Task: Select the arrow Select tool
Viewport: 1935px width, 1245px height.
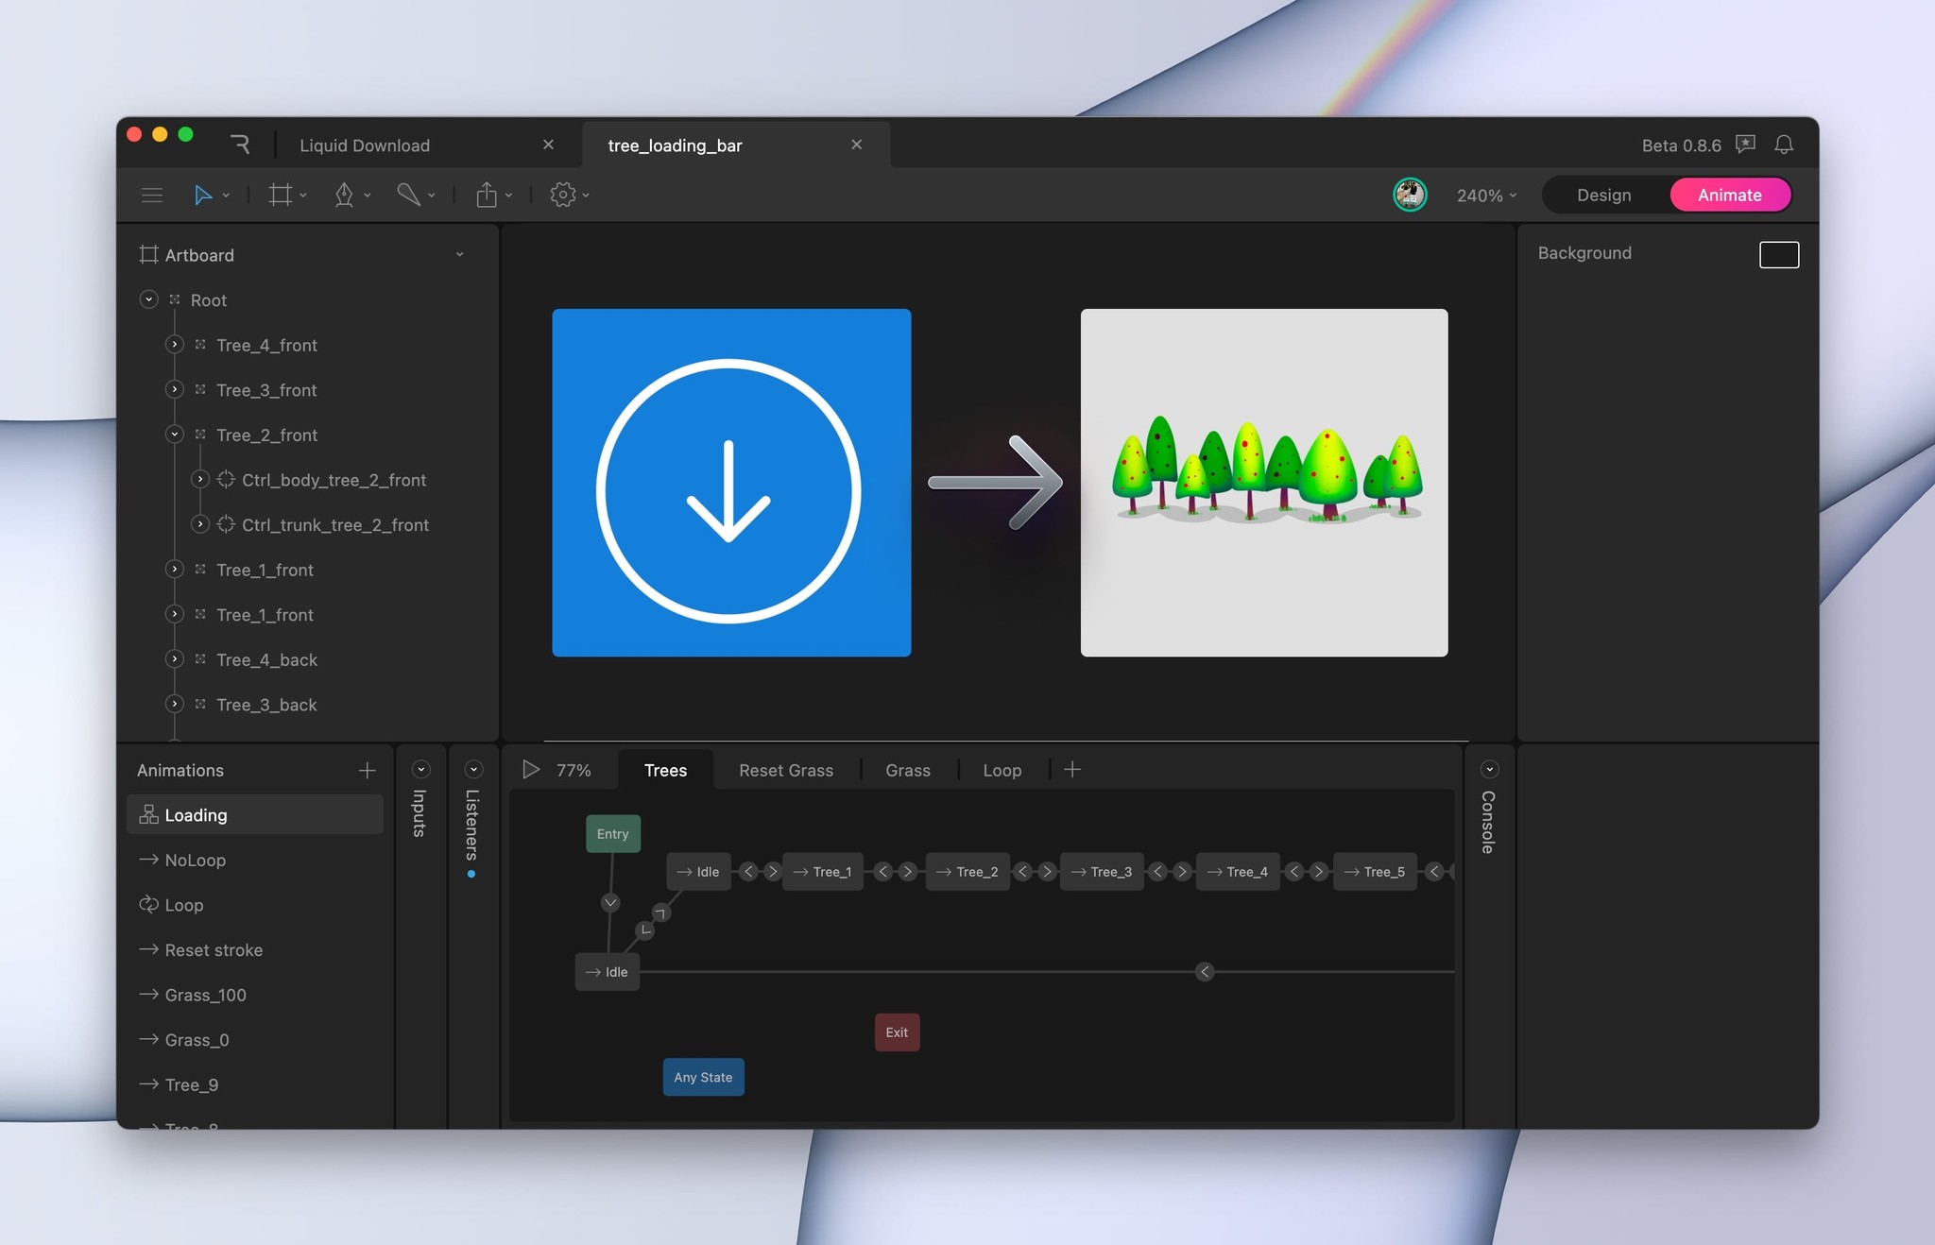Action: coord(202,196)
